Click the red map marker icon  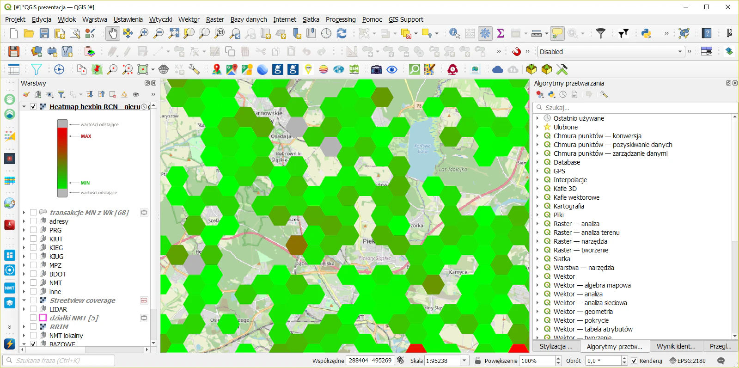point(216,69)
